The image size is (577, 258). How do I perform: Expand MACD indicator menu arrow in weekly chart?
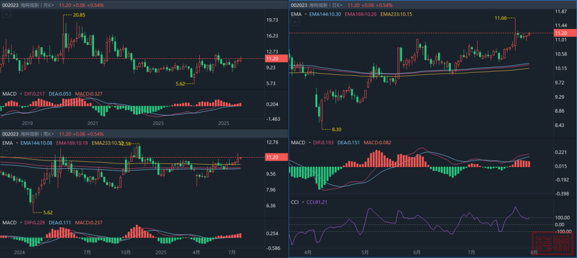pos(20,223)
